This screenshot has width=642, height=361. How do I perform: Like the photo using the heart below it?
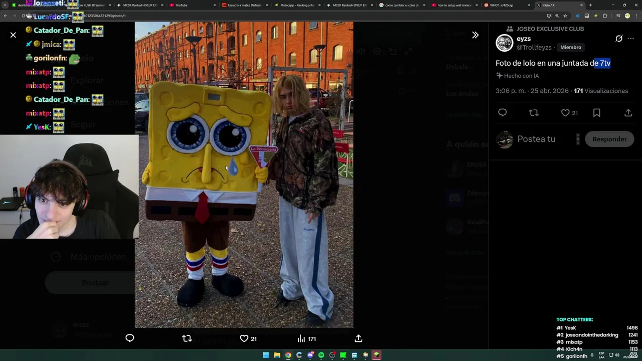pos(244,338)
